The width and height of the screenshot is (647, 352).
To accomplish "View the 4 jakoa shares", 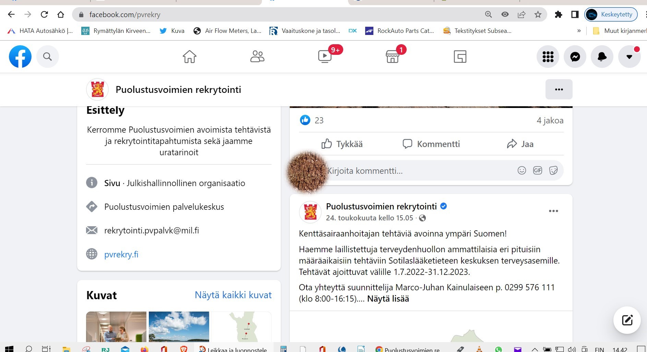I will 550,120.
